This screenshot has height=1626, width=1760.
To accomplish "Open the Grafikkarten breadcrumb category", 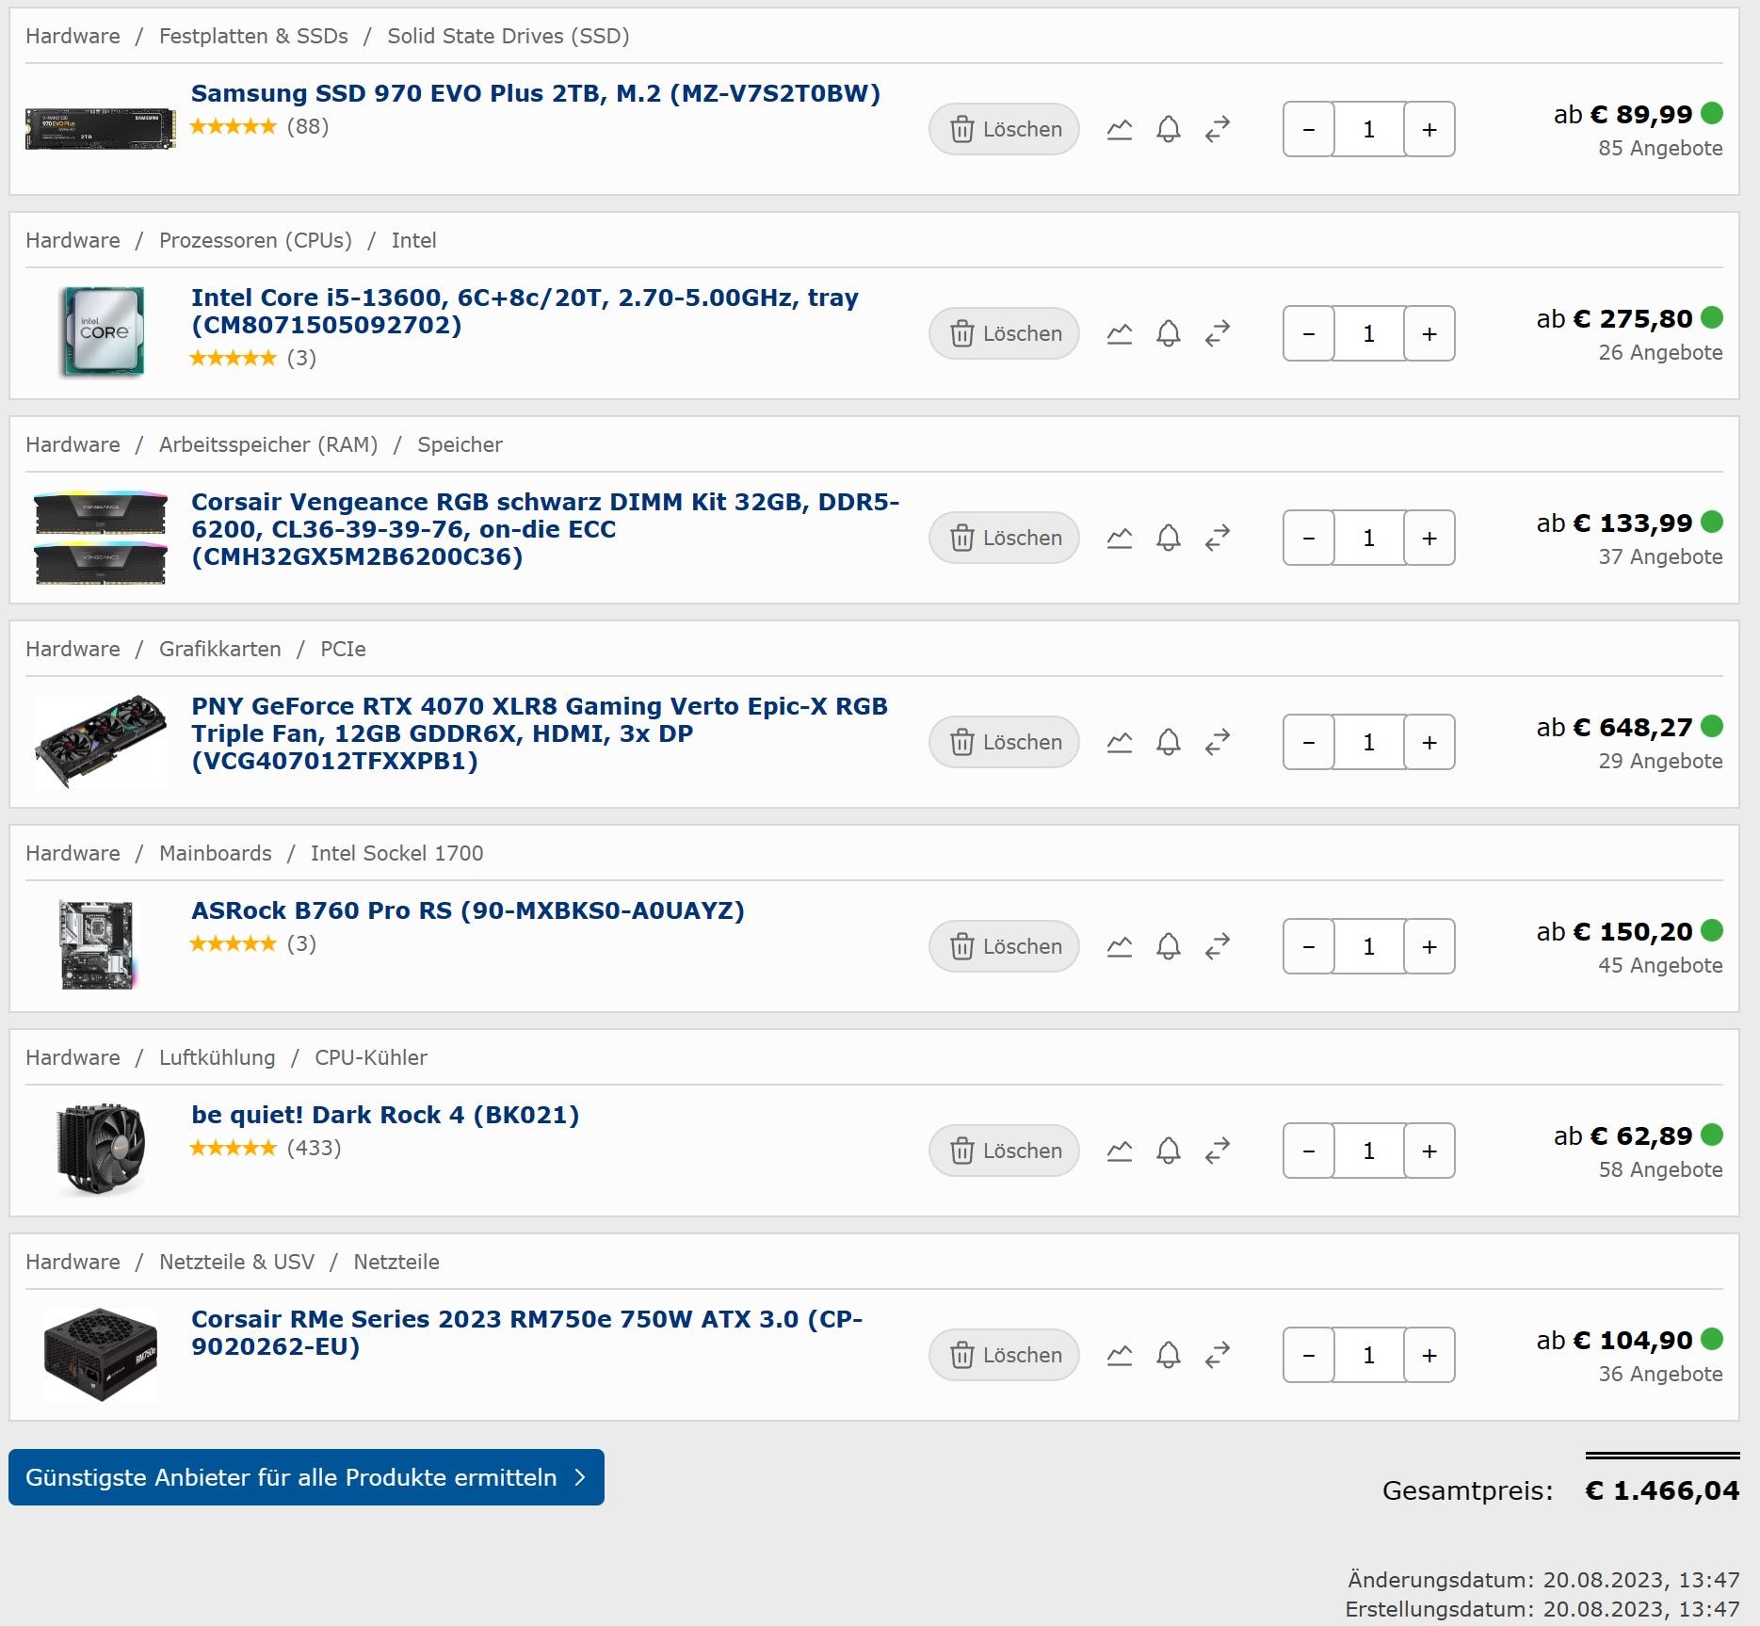I will (219, 649).
